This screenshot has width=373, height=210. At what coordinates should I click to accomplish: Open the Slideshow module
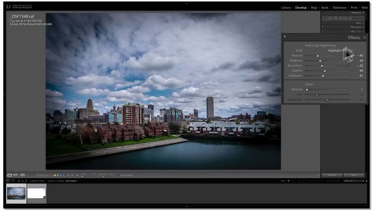click(x=339, y=8)
